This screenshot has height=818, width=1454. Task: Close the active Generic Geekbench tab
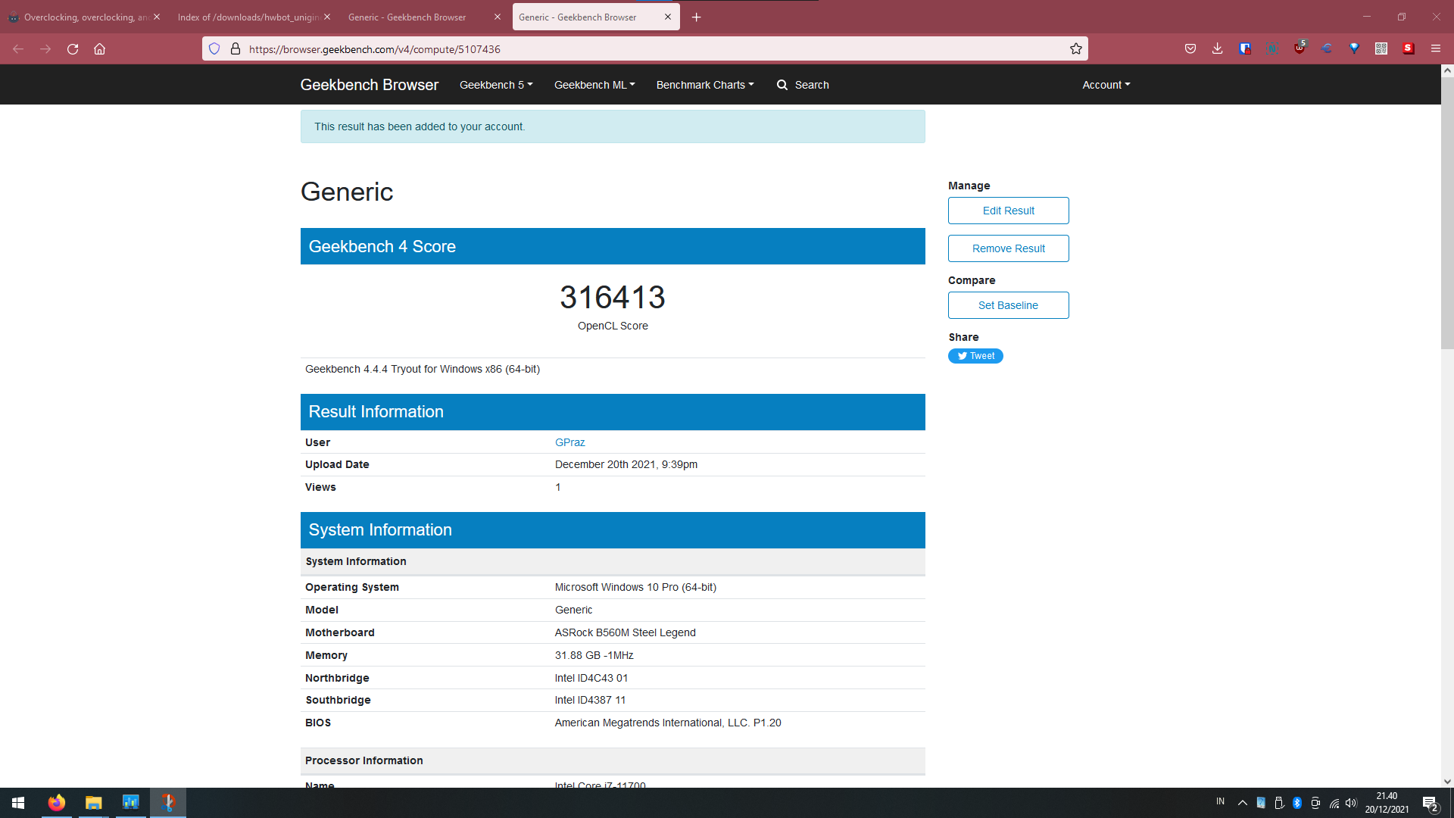(668, 17)
